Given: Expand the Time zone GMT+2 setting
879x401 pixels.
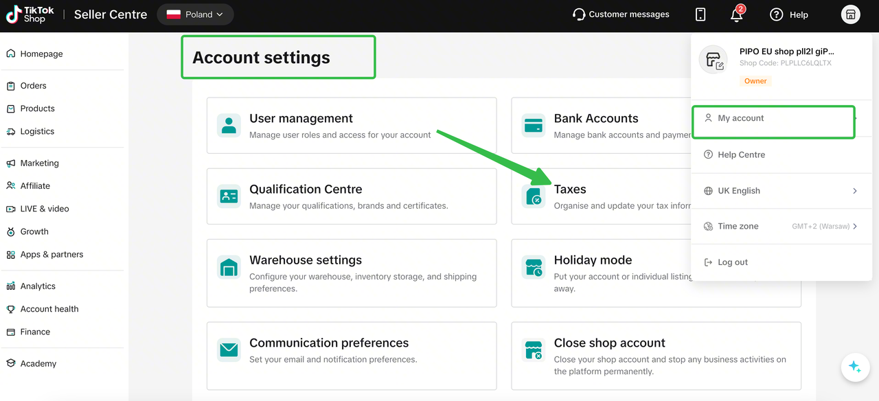Looking at the screenshot, I should coord(781,227).
